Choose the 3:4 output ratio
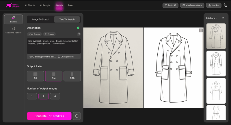Screen dimensions: 231x125 pyautogui.click(x=54, y=76)
